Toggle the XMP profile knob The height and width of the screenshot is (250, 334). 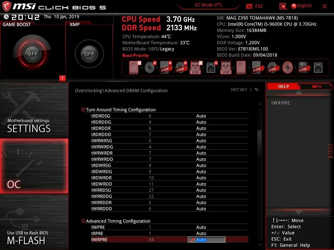89,54
